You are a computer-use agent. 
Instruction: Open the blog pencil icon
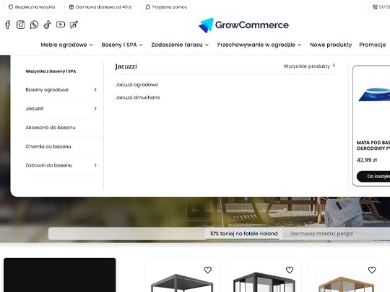coord(74,25)
